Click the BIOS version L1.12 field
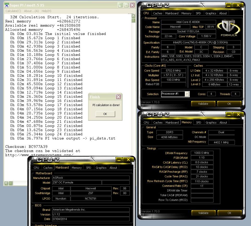The image size is (251, 226). (91, 214)
